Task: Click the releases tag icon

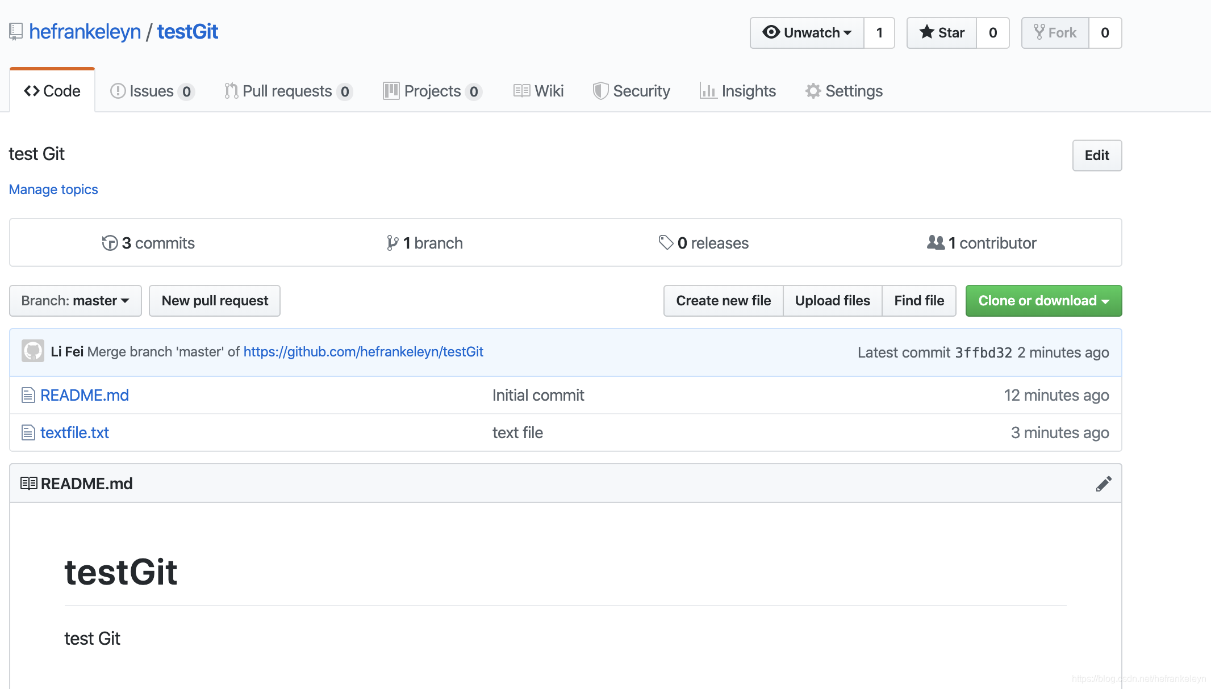Action: point(665,243)
